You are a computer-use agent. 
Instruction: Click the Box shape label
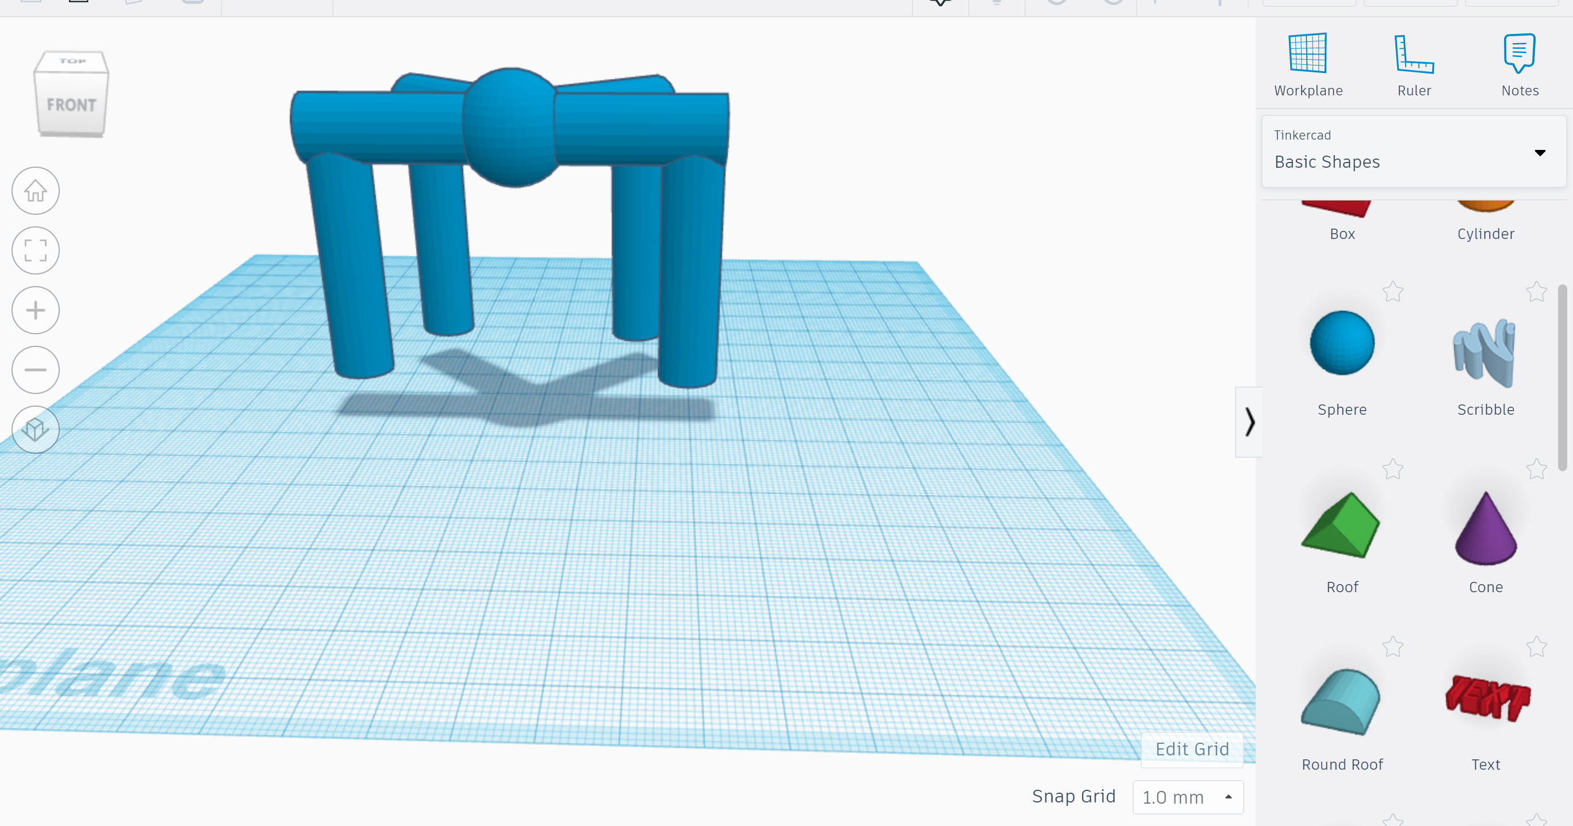(1341, 234)
